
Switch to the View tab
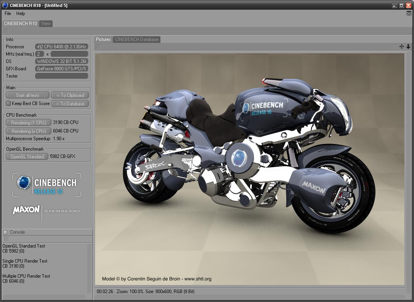(x=46, y=24)
